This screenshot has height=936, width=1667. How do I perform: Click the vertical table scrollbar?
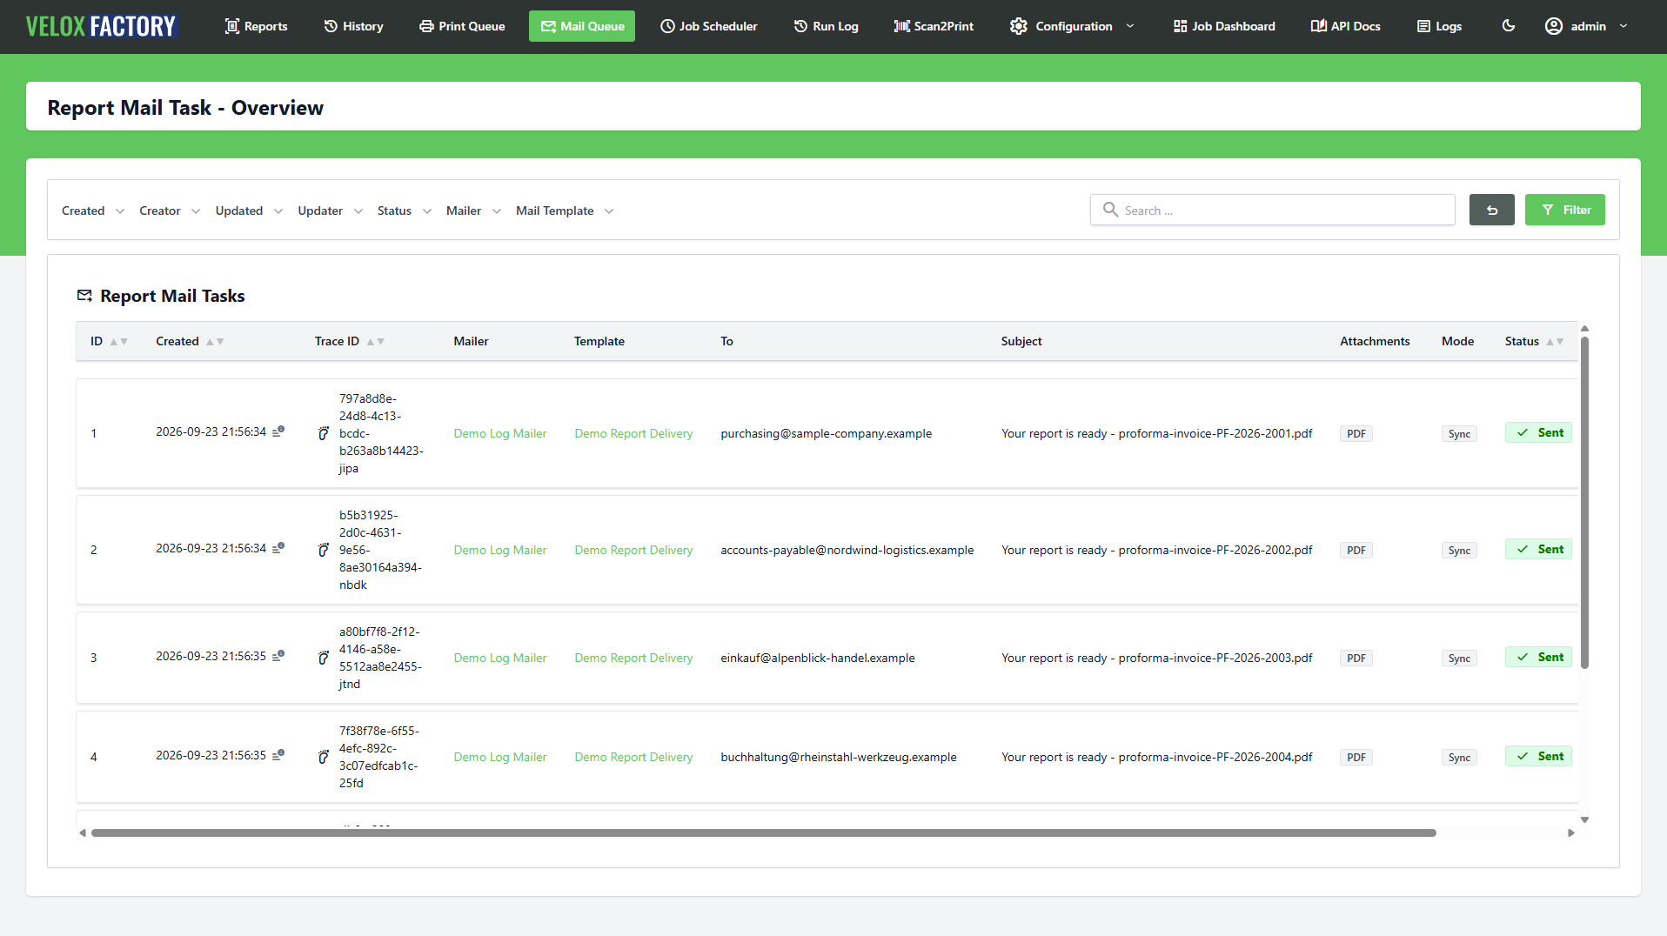point(1584,503)
